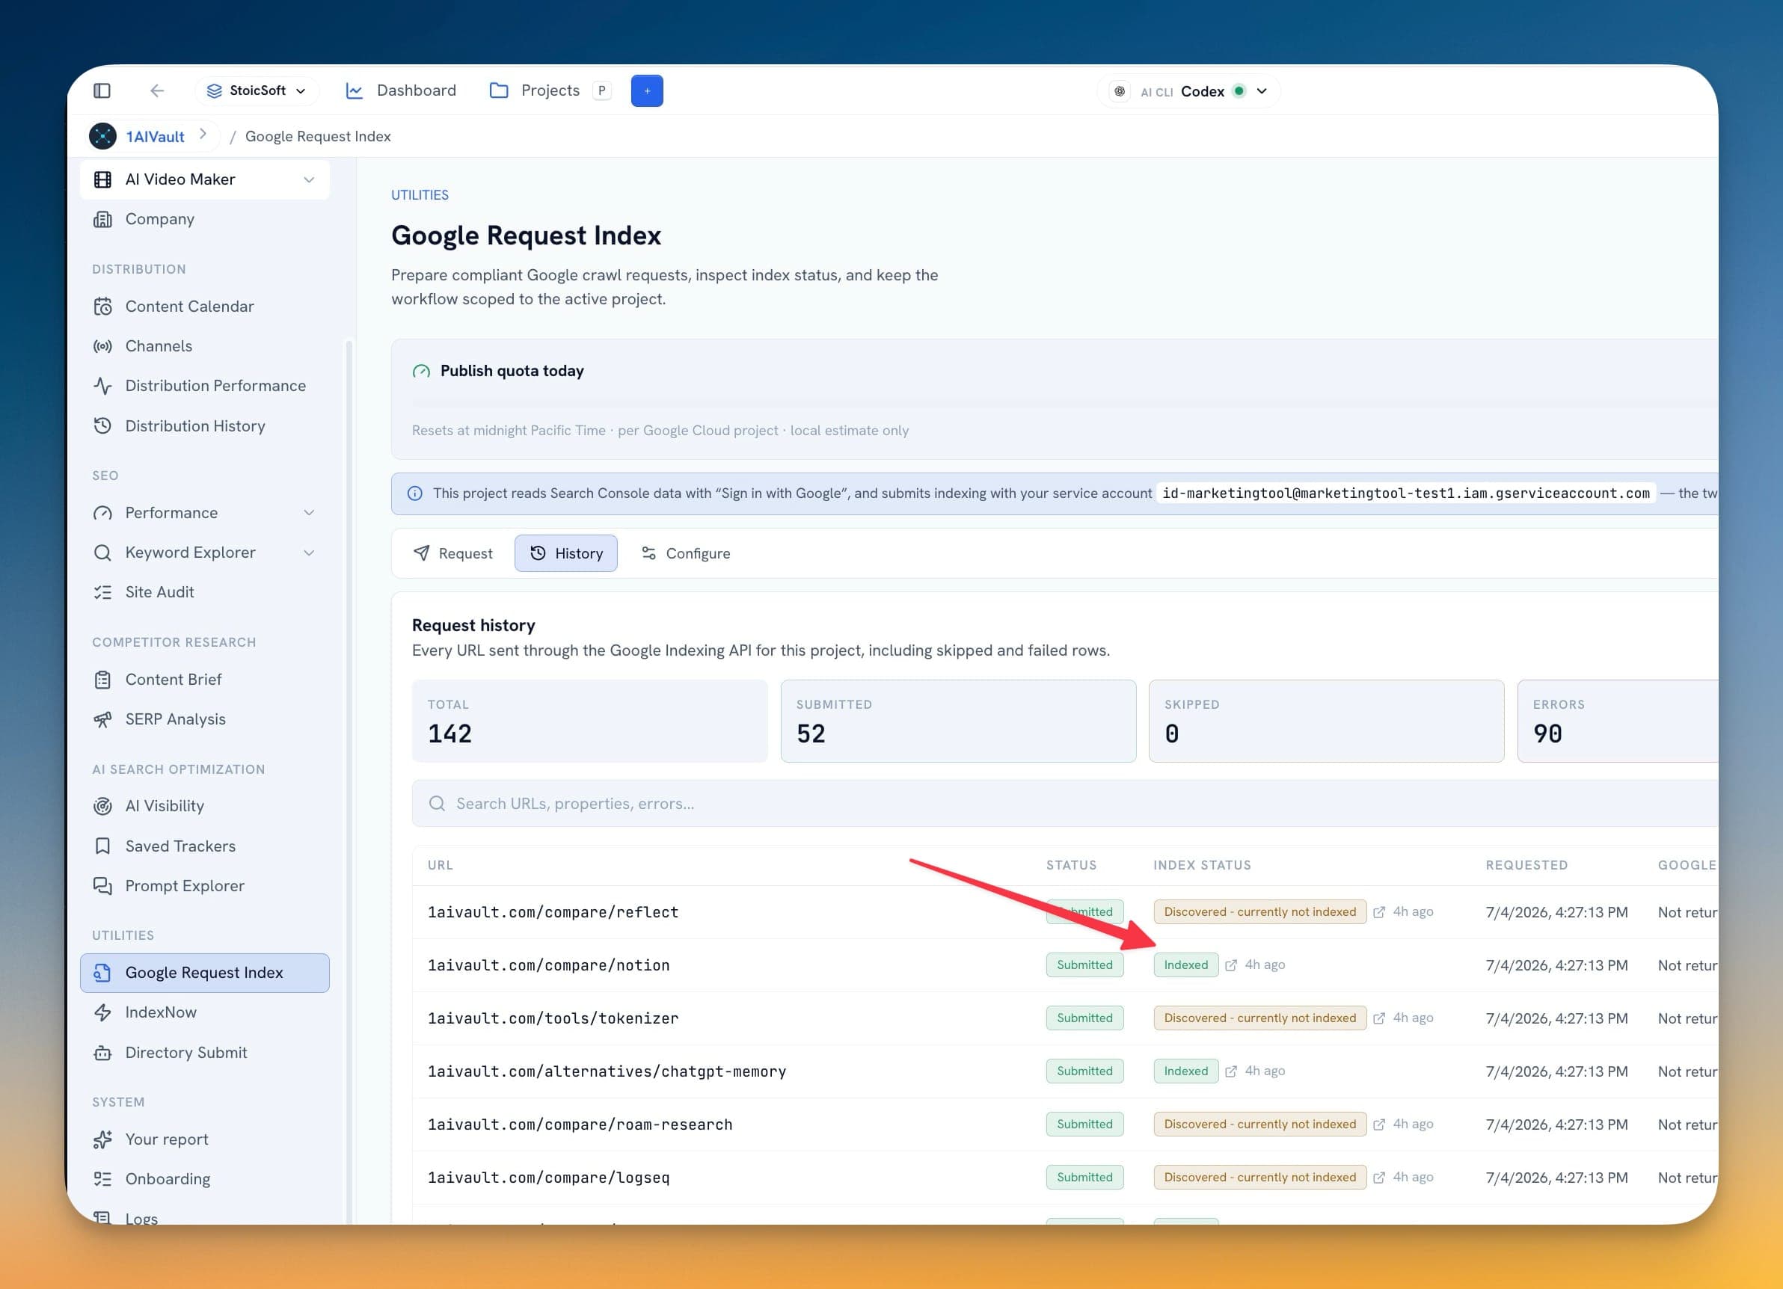Open external link for tools/tokenizer row
Image resolution: width=1783 pixels, height=1289 pixels.
[x=1379, y=1018]
